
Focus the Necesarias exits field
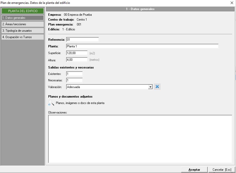point(74,80)
